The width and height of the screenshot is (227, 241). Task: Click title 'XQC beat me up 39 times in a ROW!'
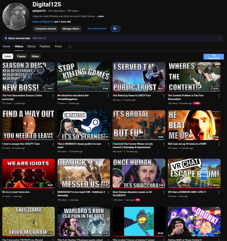tap(187, 144)
